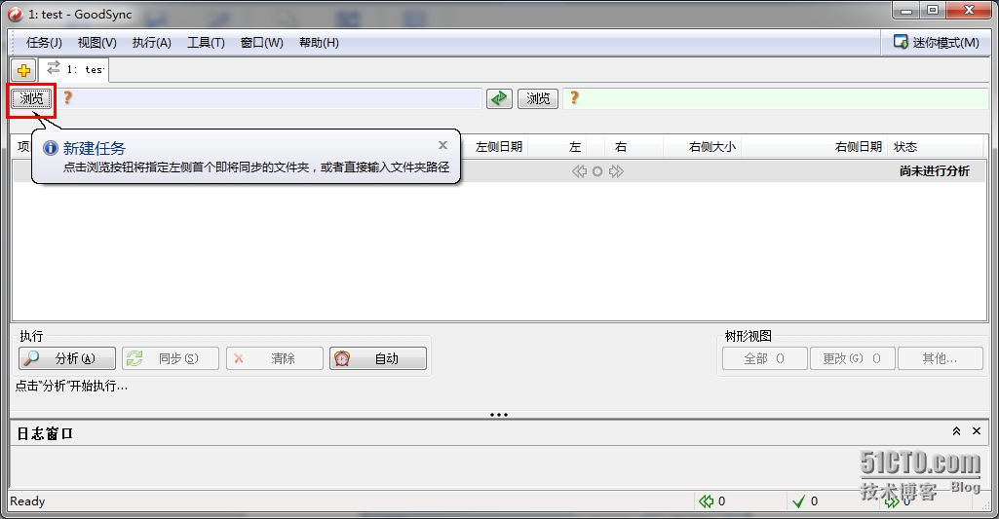Collapse the log window with double chevron
This screenshot has width=999, height=519.
pos(956,431)
